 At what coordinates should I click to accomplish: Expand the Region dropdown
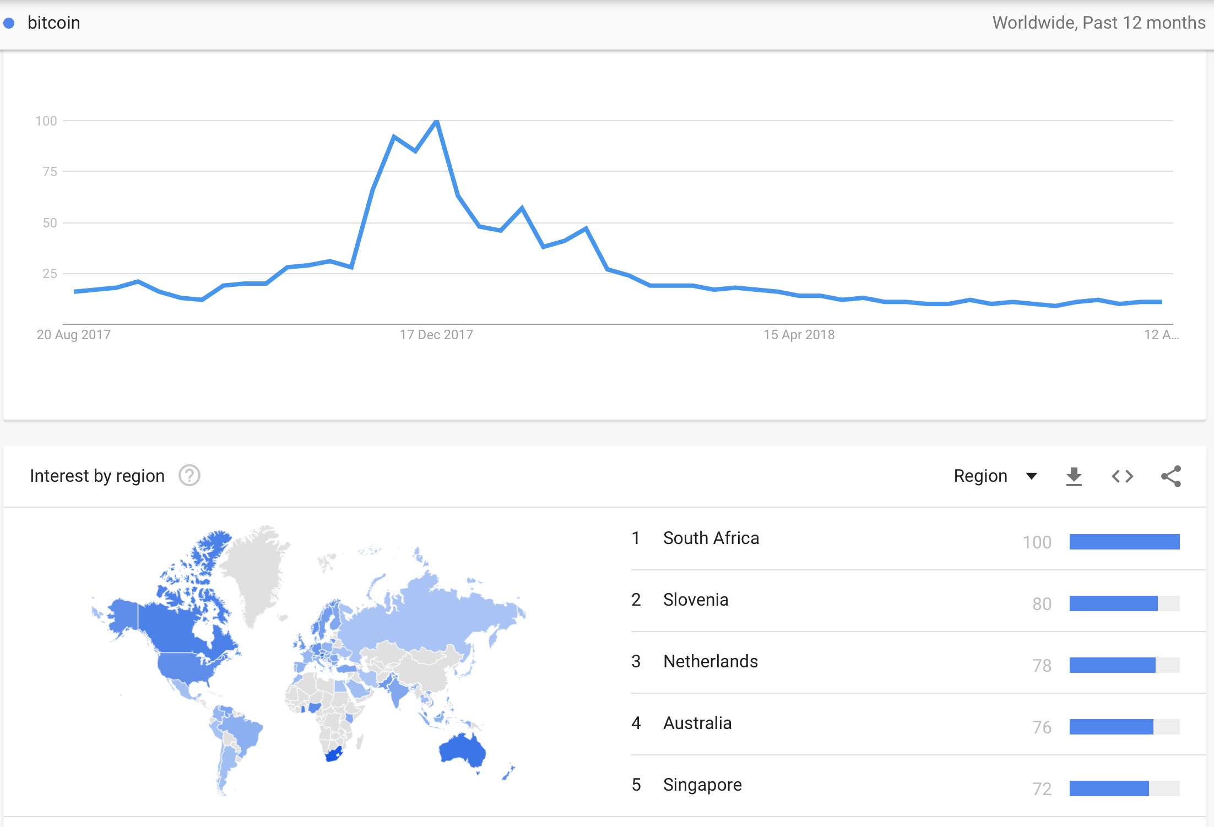pos(995,476)
